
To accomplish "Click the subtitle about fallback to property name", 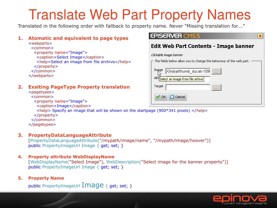I will point(131,26).
